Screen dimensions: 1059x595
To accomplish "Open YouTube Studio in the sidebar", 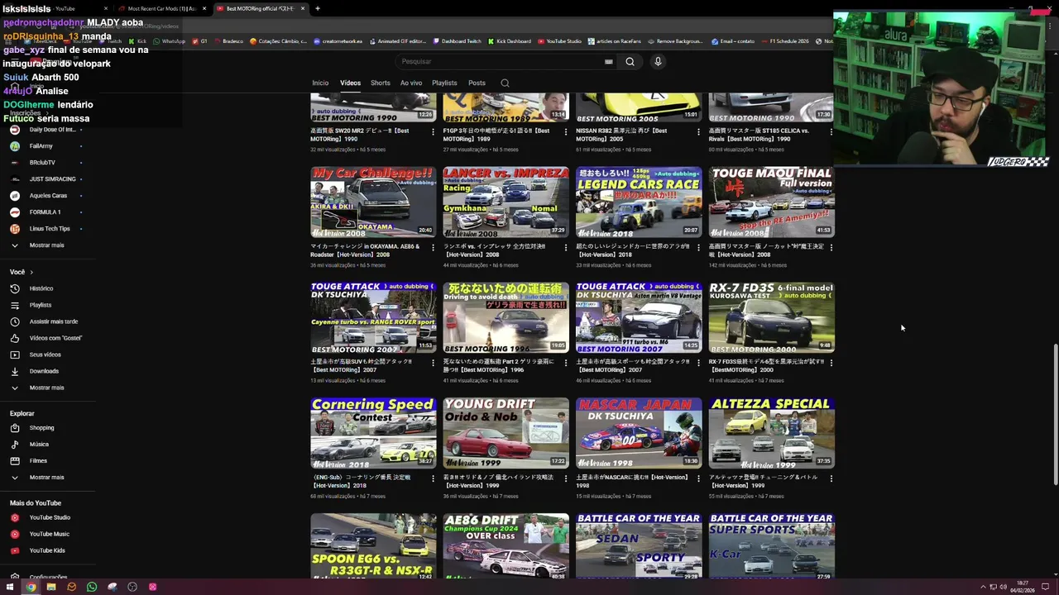I will click(50, 517).
